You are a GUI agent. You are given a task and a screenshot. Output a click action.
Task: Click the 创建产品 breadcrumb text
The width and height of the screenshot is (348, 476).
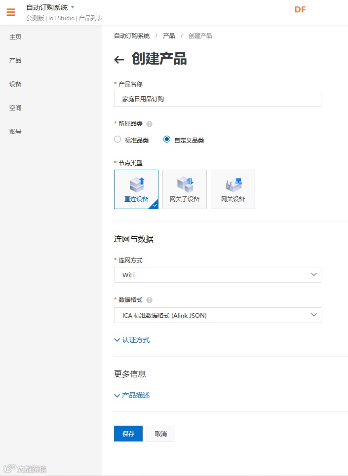(x=200, y=36)
